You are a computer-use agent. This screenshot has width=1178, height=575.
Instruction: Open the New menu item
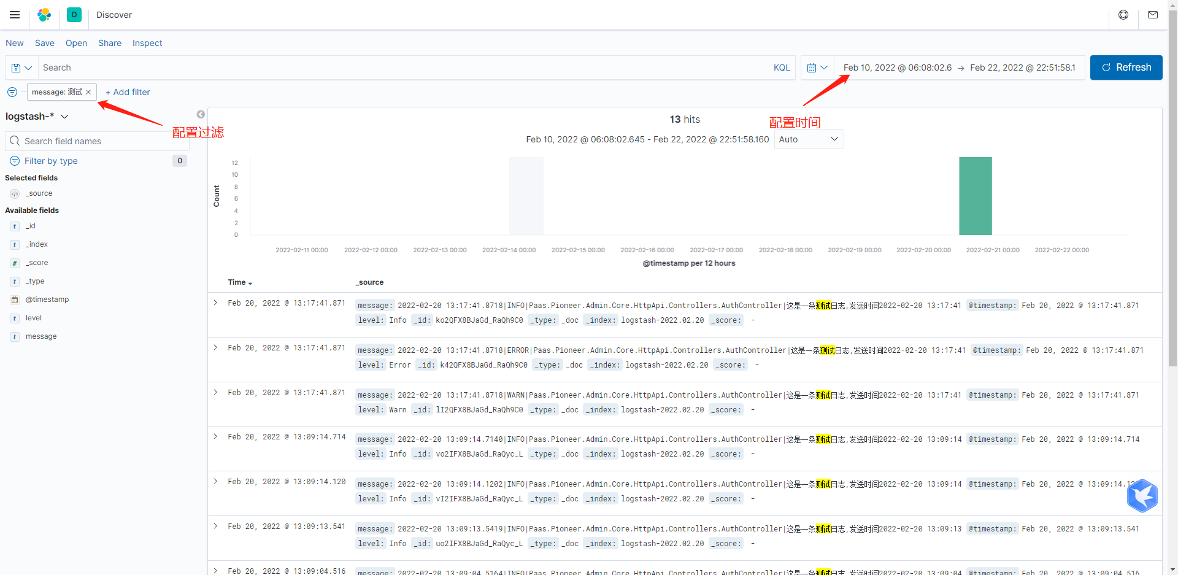(14, 43)
